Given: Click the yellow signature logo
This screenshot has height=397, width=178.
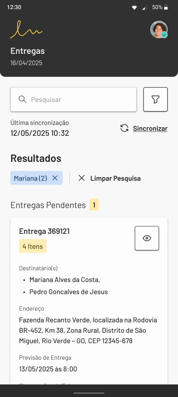Looking at the screenshot, I should tap(26, 30).
